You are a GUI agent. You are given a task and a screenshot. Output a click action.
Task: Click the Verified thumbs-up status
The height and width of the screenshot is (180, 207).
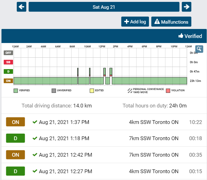190,36
